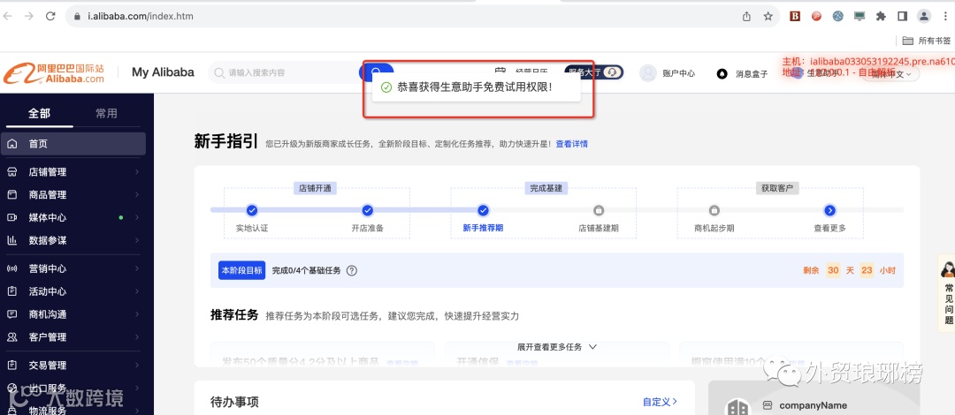955x415 pixels.
Task: Open the browser side panel icon
Action: coord(903,17)
